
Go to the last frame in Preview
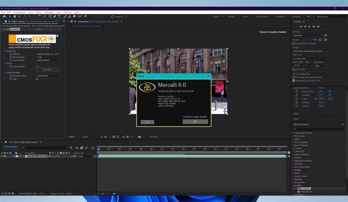point(318,26)
